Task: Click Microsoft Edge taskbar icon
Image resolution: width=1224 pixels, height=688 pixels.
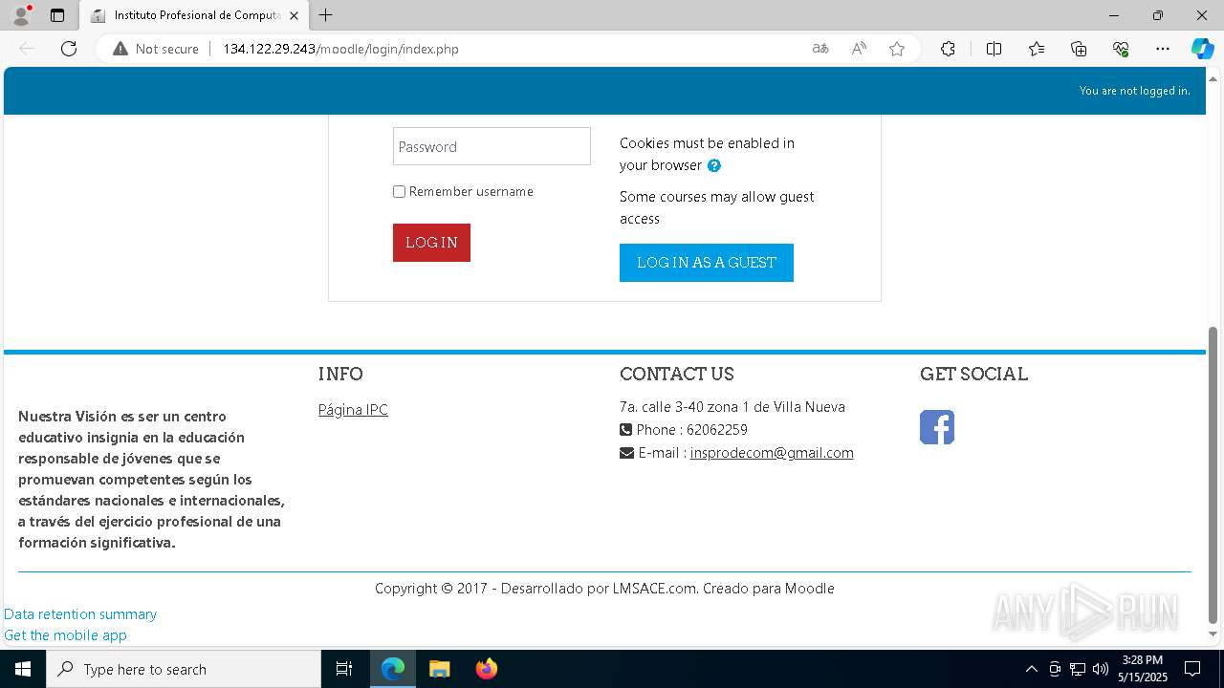Action: tap(393, 669)
